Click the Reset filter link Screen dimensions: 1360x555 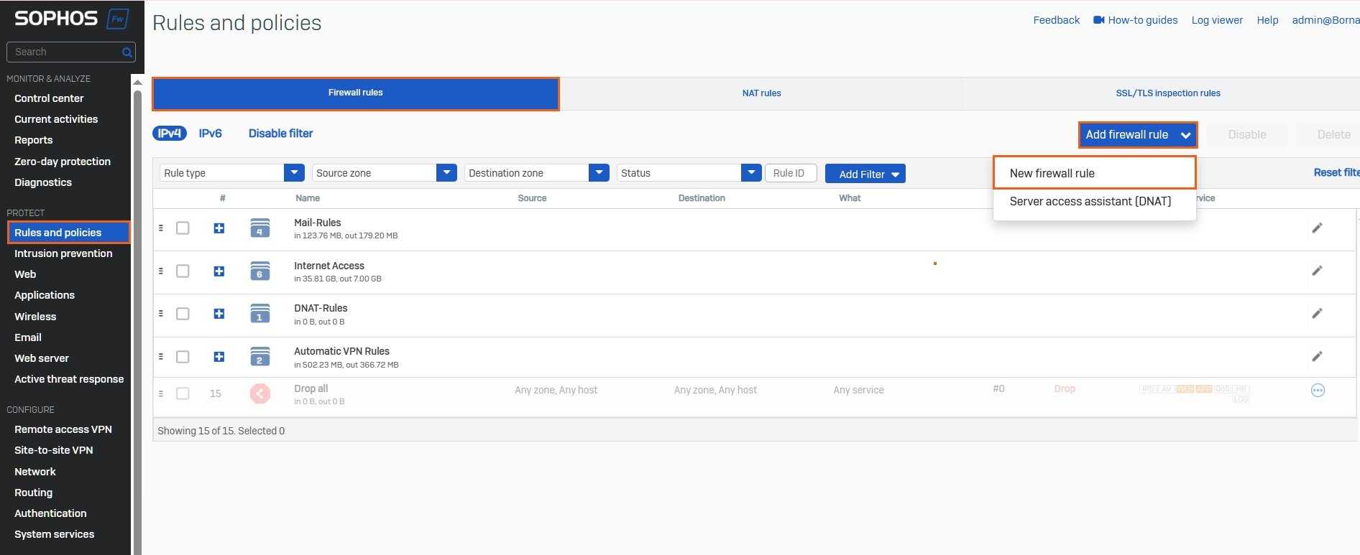point(1336,172)
